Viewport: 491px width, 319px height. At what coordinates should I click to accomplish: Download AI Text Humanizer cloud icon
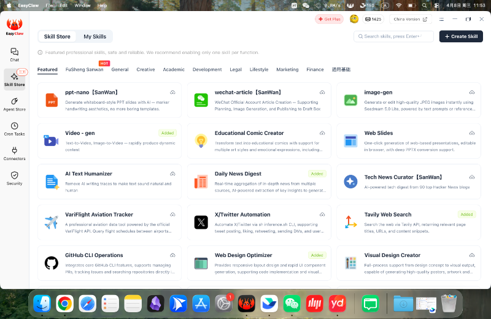click(172, 174)
